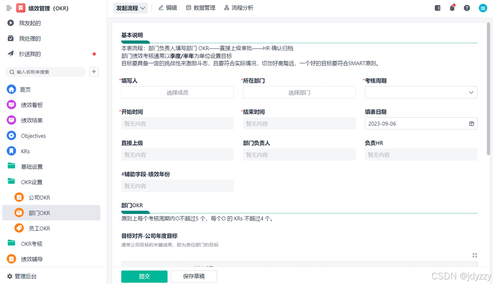Click the 数据管理 table icon
The width and height of the screenshot is (493, 284).
189,8
